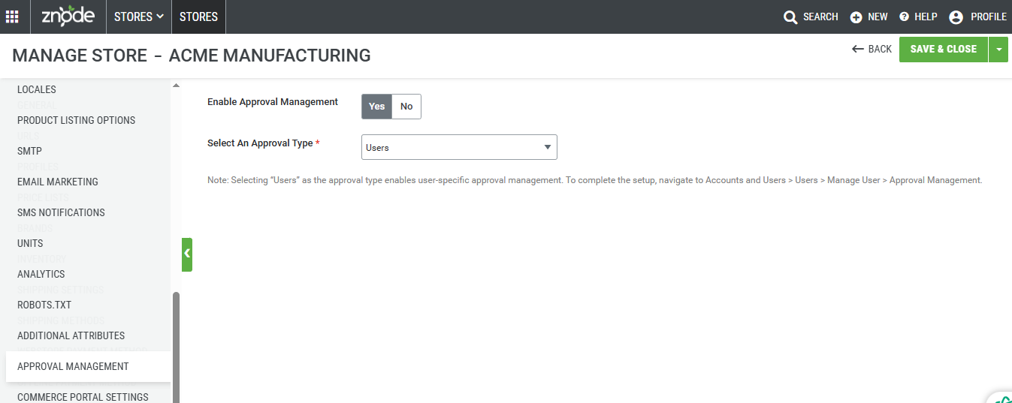The image size is (1012, 403).
Task: Click the Save & Close button
Action: tap(944, 49)
